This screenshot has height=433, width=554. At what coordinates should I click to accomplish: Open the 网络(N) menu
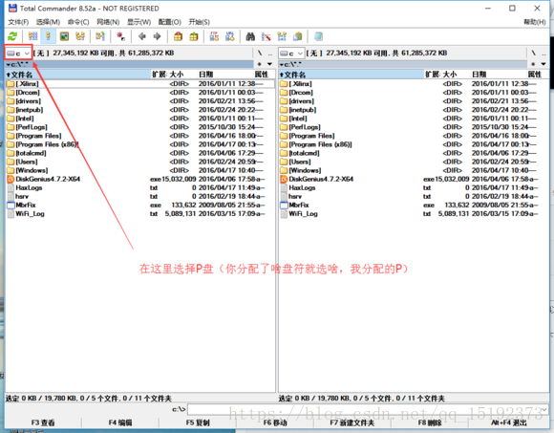[108, 22]
